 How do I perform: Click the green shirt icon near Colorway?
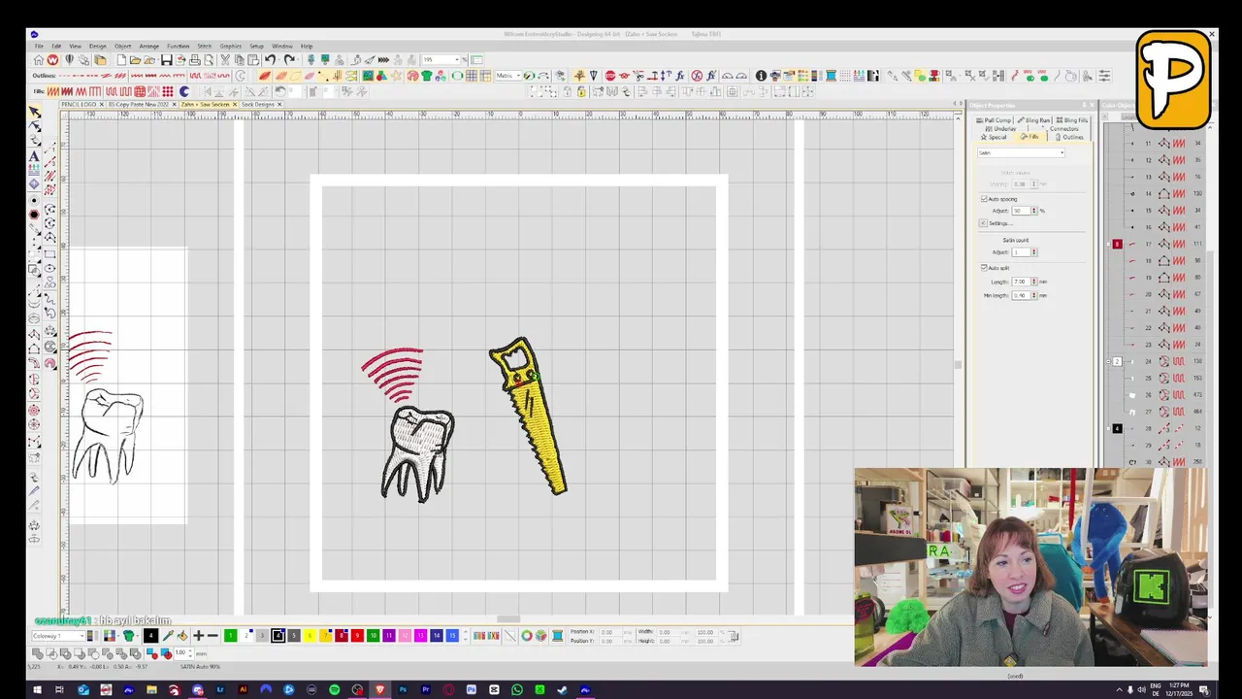[128, 636]
